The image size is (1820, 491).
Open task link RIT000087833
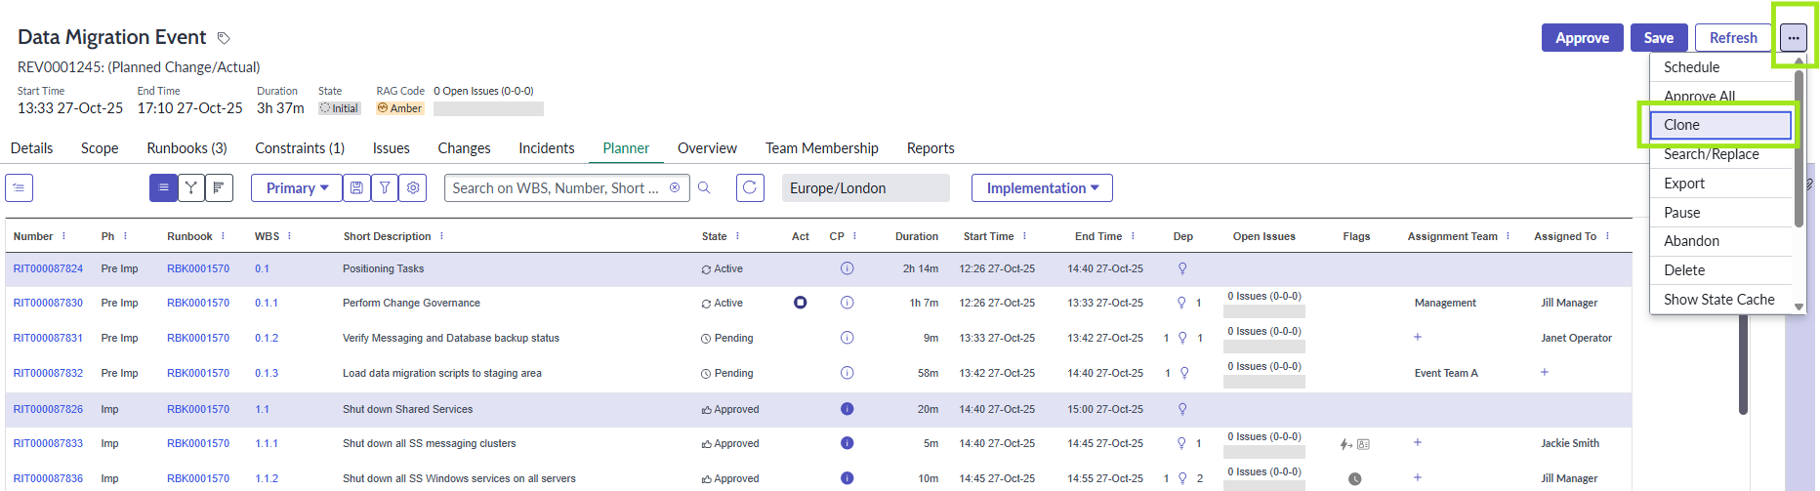[48, 443]
